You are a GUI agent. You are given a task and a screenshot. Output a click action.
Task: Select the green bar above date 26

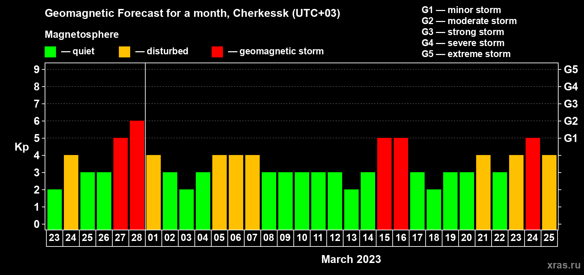pyautogui.click(x=104, y=201)
